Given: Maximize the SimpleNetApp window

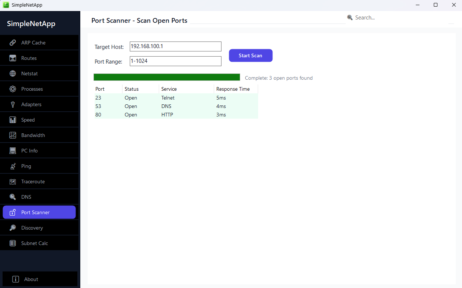Looking at the screenshot, I should (x=436, y=5).
